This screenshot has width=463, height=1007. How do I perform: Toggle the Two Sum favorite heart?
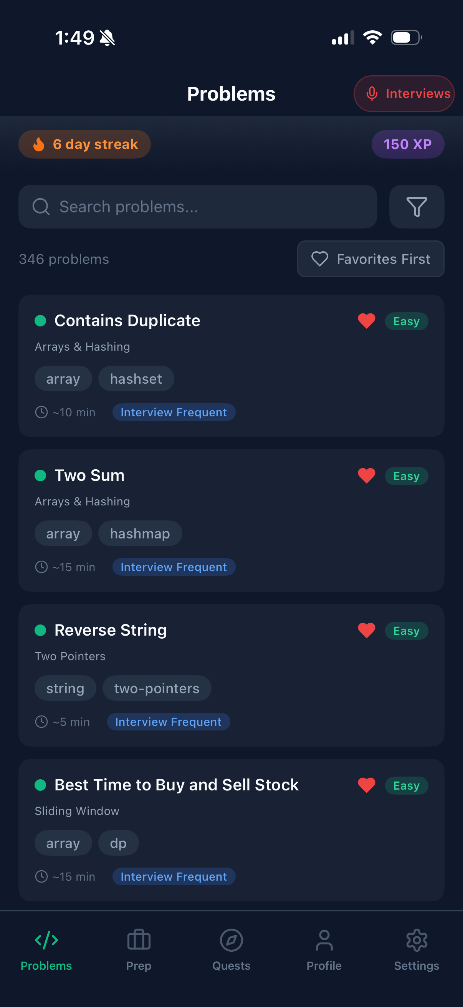(x=367, y=476)
